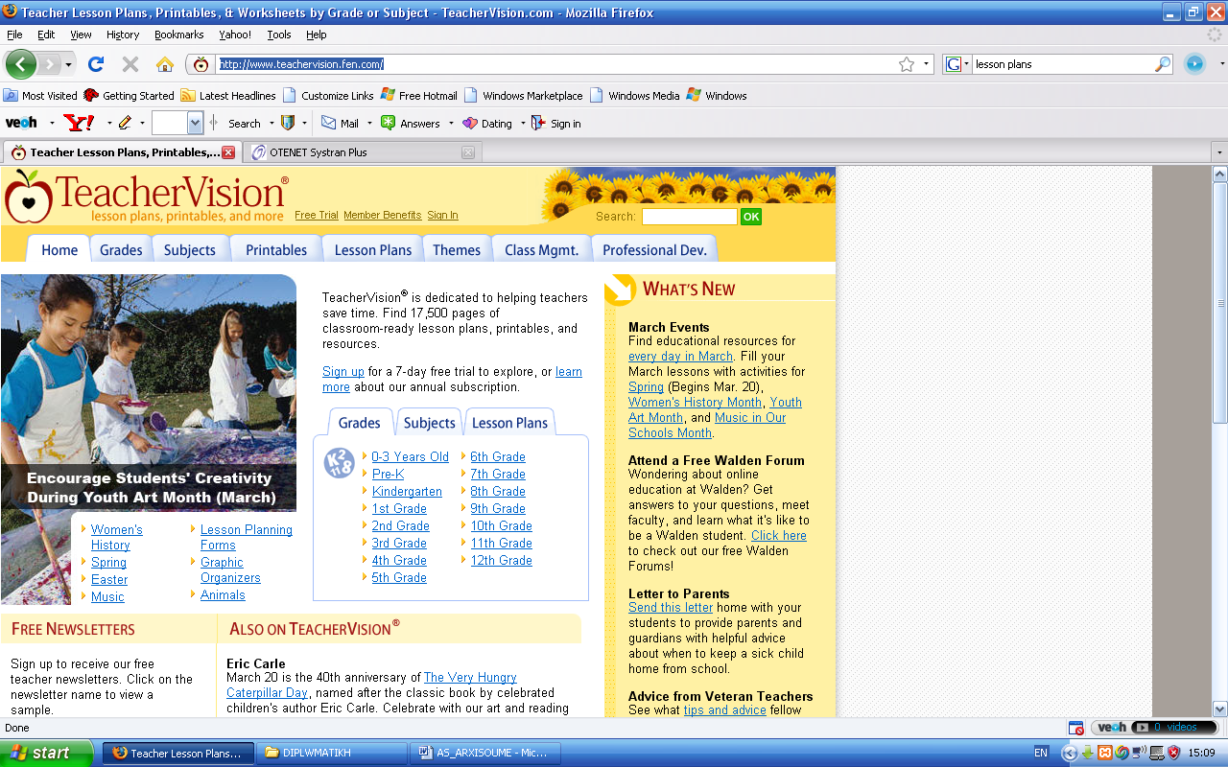This screenshot has height=767, width=1228.
Task: Expand the veoh toolbar dropdown arrow
Action: coord(52,123)
